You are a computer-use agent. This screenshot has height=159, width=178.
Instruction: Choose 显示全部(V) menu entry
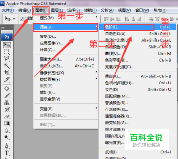click(x=66, y=99)
